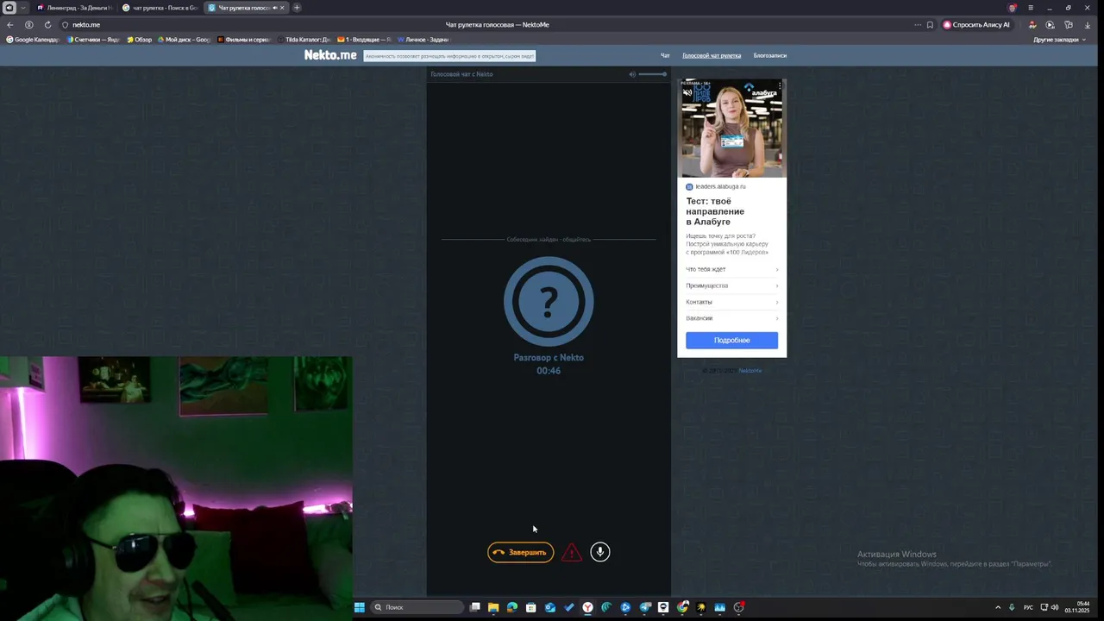The height and width of the screenshot is (621, 1104).
Task: Switch to the чат рулетка Google search tab
Action: (x=160, y=8)
